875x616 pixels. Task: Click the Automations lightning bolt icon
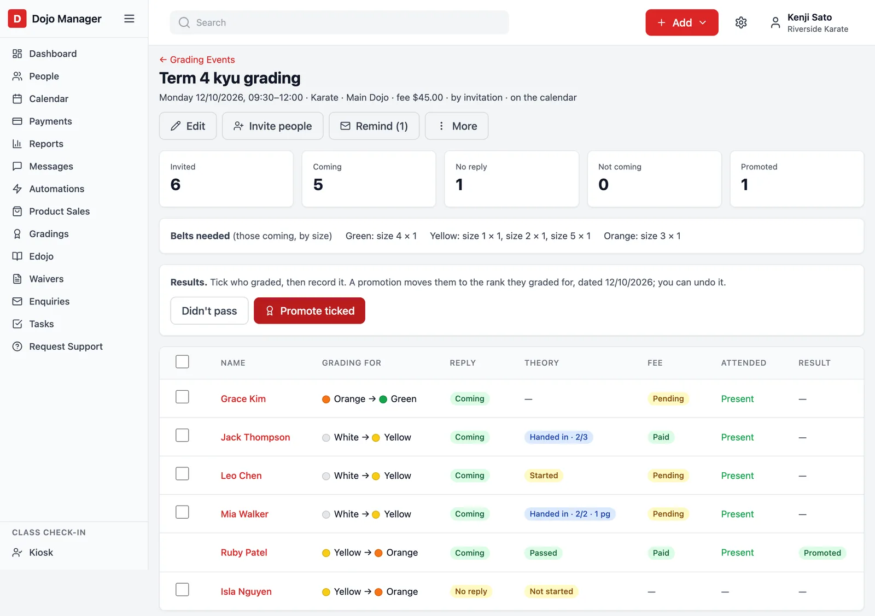pos(17,189)
